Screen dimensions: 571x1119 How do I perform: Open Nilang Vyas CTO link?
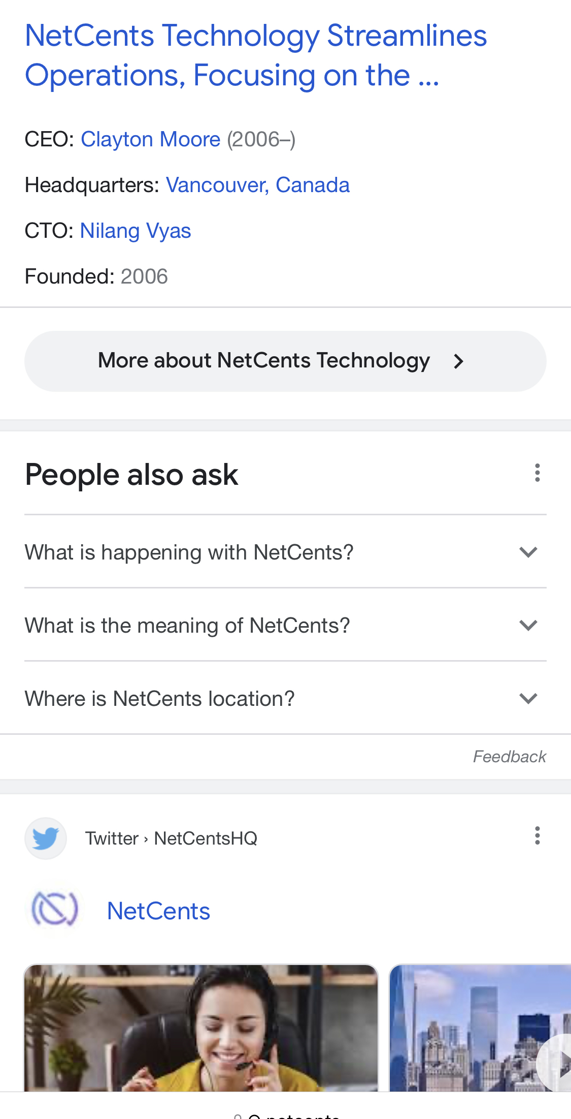click(136, 231)
